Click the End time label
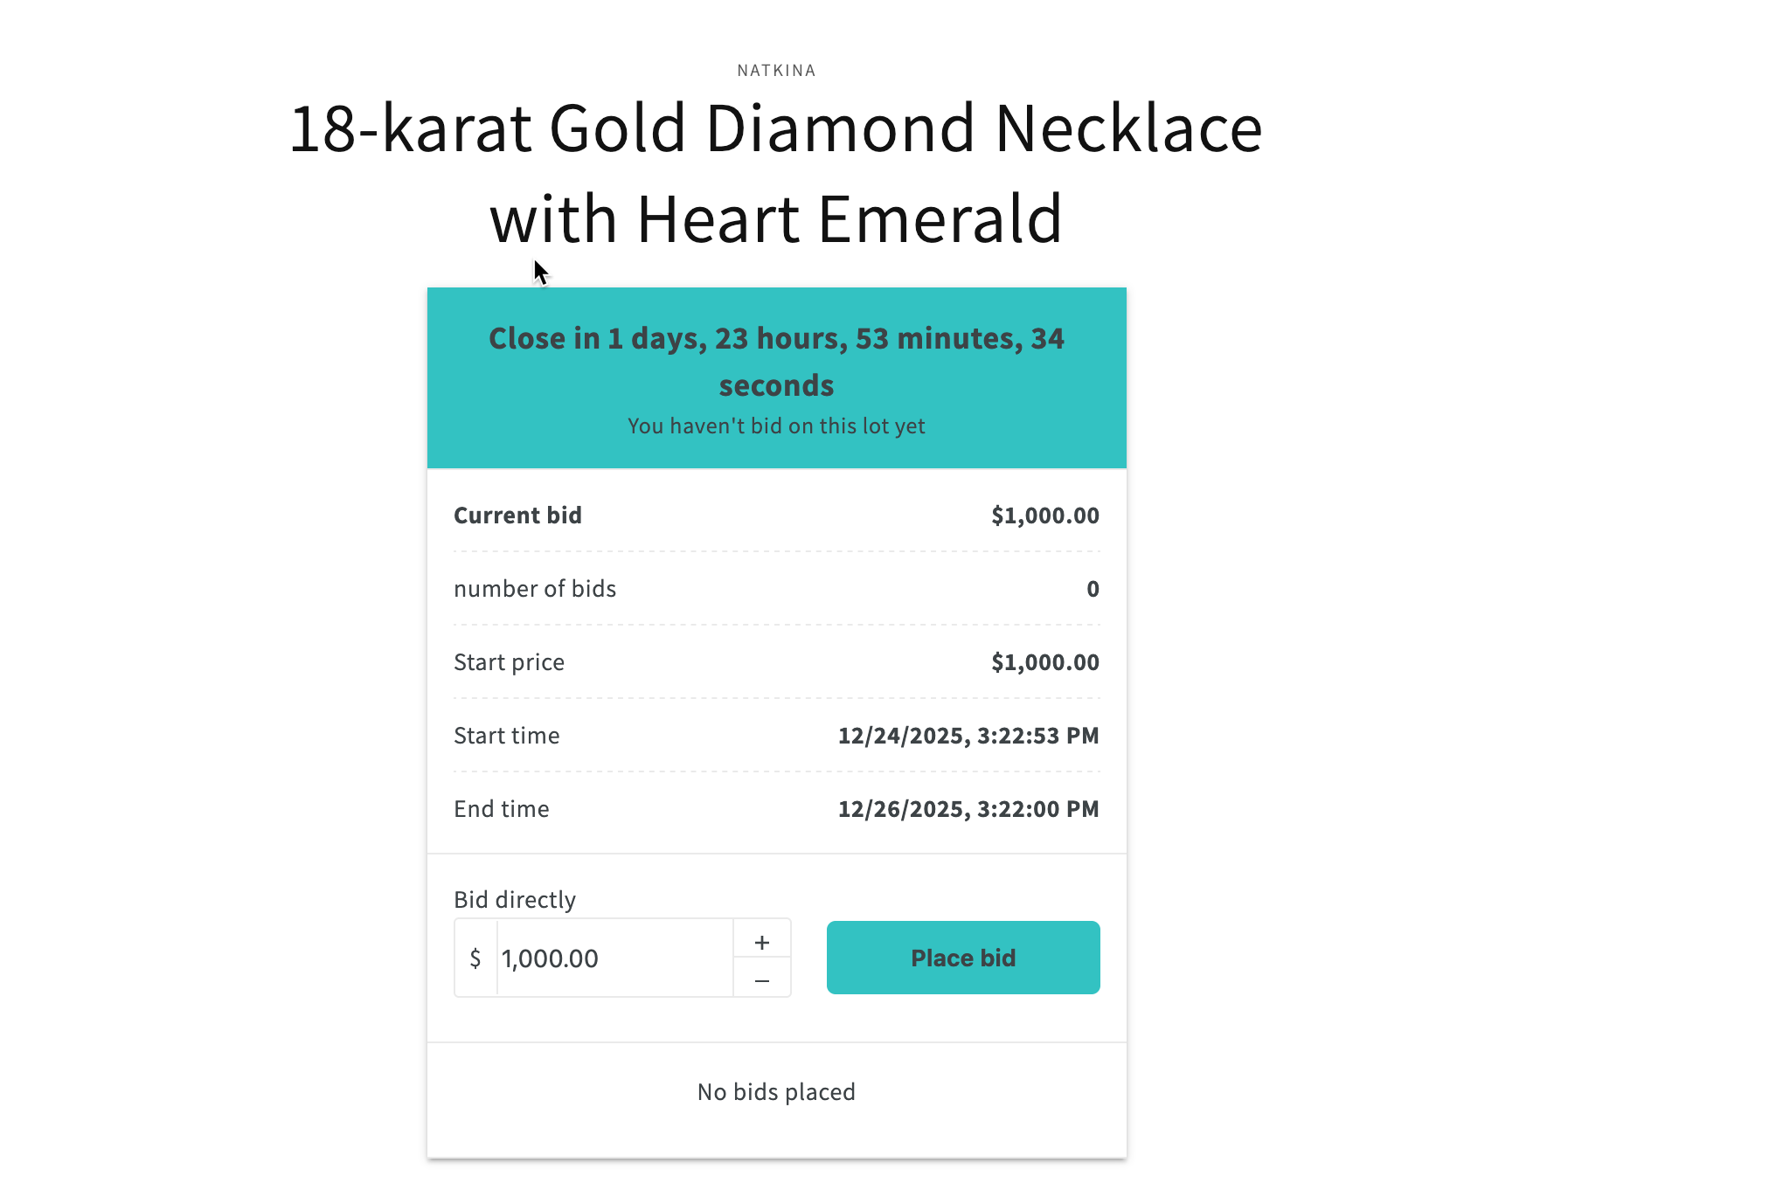Viewport: 1776px width, 1190px height. click(502, 809)
